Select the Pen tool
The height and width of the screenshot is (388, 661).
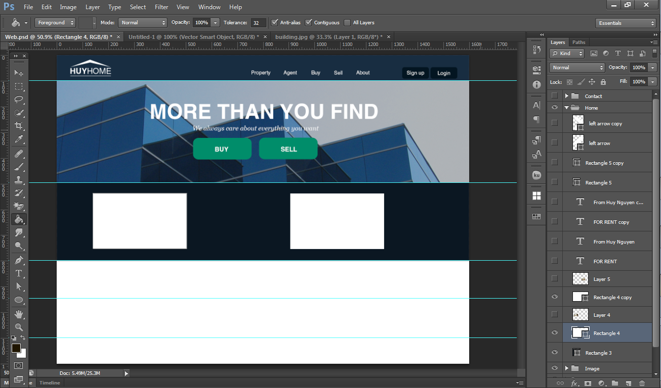[19, 260]
